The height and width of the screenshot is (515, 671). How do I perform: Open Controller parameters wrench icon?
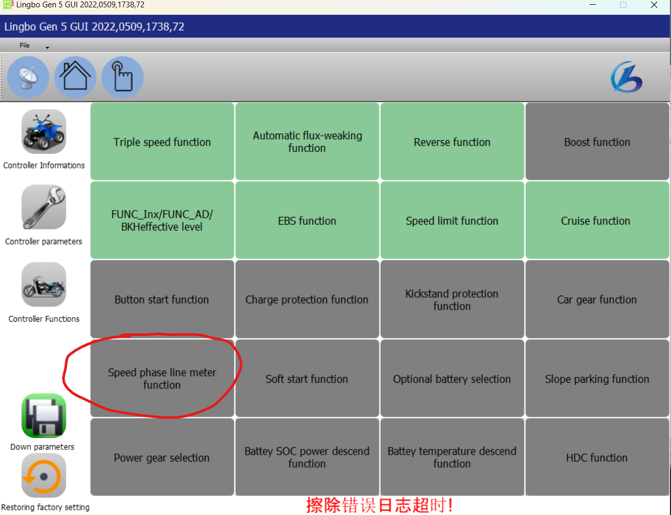pyautogui.click(x=44, y=207)
